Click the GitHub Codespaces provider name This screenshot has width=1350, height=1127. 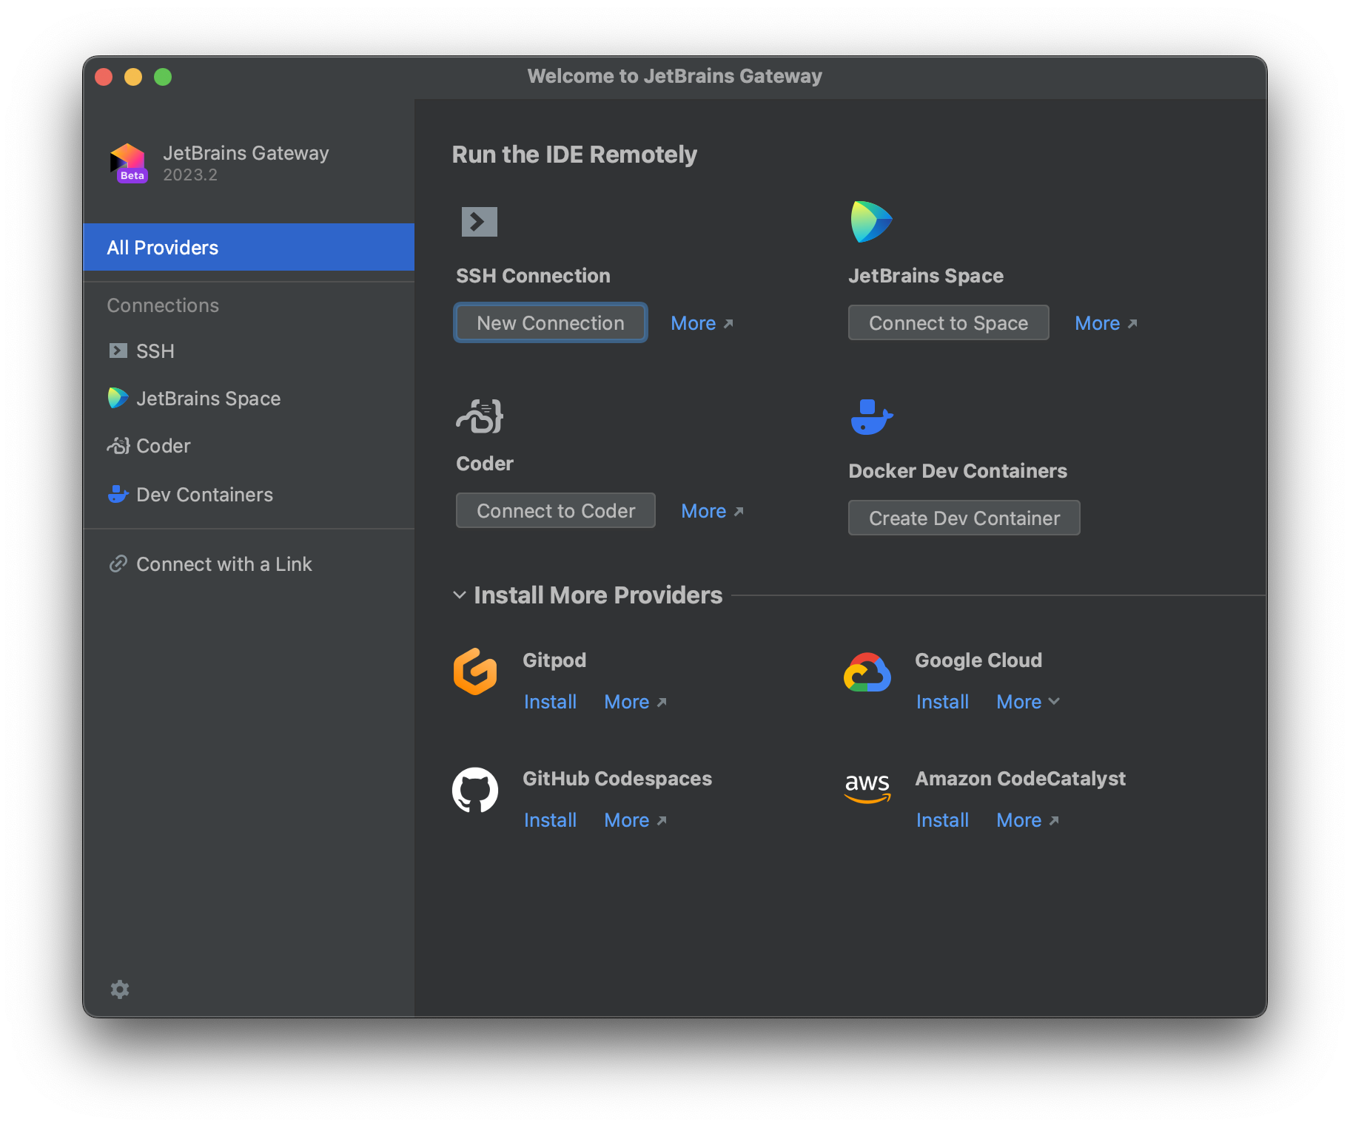(617, 779)
